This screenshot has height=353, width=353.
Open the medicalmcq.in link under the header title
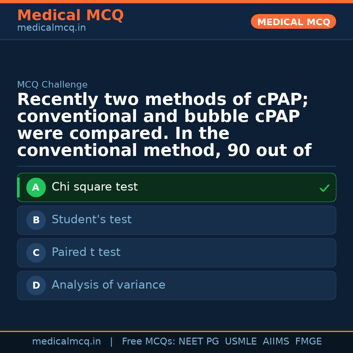point(51,28)
